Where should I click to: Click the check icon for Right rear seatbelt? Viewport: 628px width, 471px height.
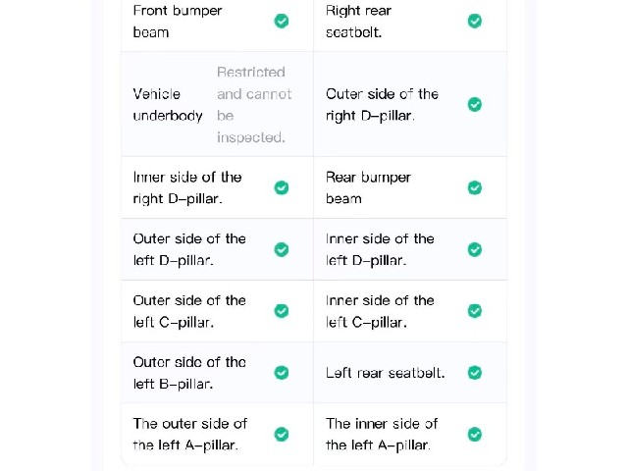click(x=475, y=21)
